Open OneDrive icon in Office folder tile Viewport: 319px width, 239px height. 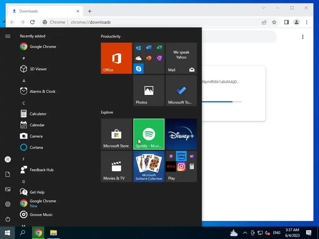(138, 58)
